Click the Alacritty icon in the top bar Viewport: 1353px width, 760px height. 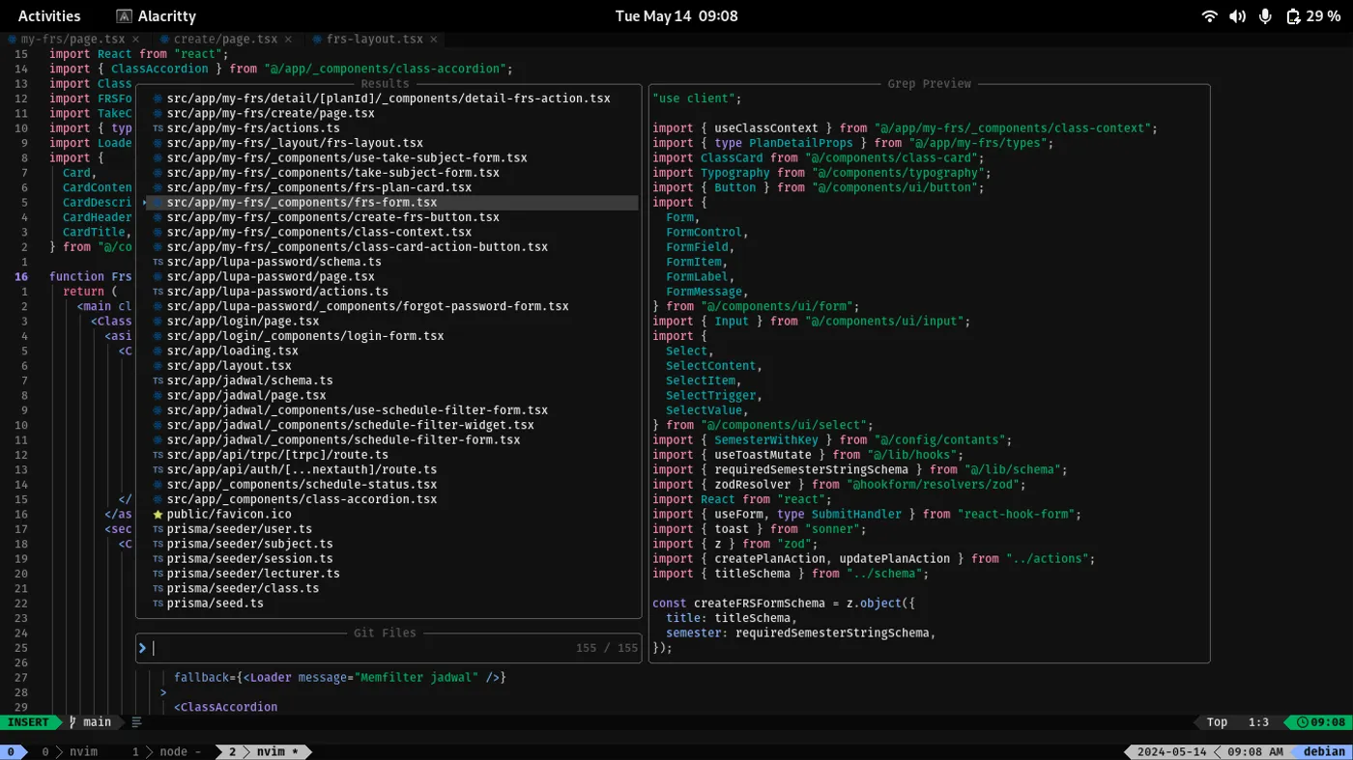123,15
